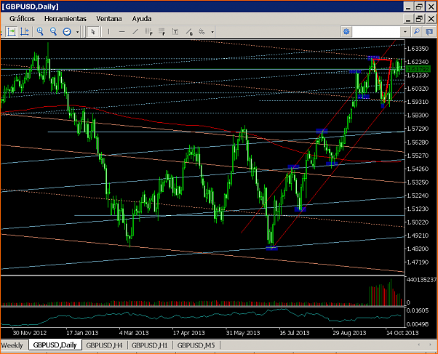Click the blue gear settings icon
The height and width of the screenshot is (354, 438).
point(346,31)
